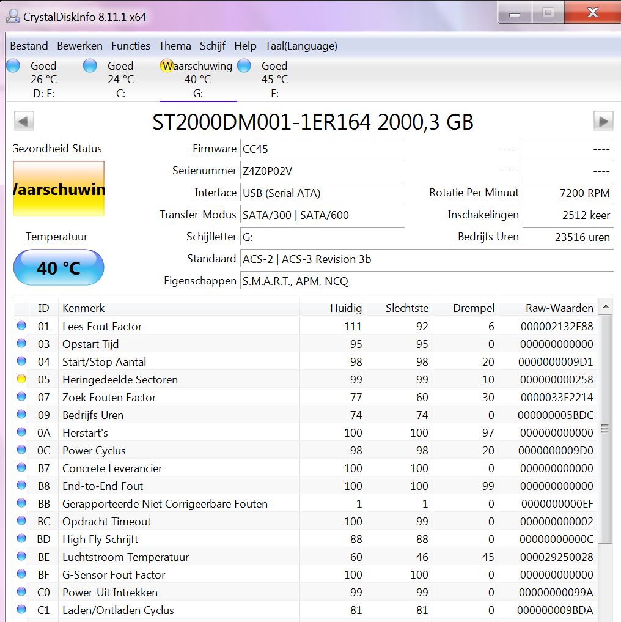Click the Raw-Waarden column header

click(547, 308)
